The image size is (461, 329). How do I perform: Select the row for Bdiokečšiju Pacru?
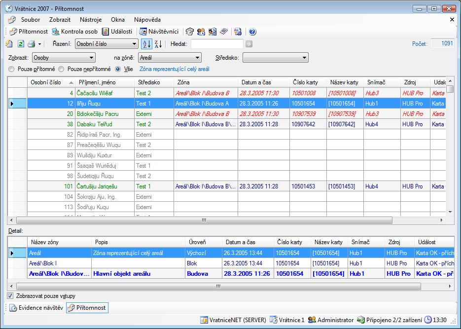click(x=227, y=114)
